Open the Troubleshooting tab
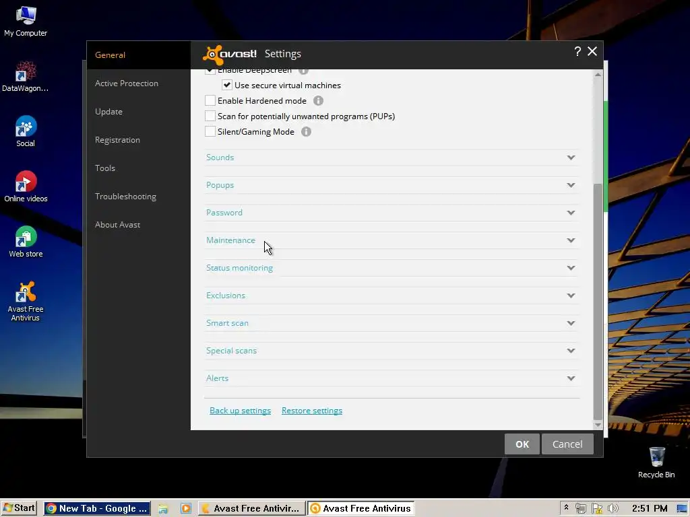 pyautogui.click(x=139, y=197)
